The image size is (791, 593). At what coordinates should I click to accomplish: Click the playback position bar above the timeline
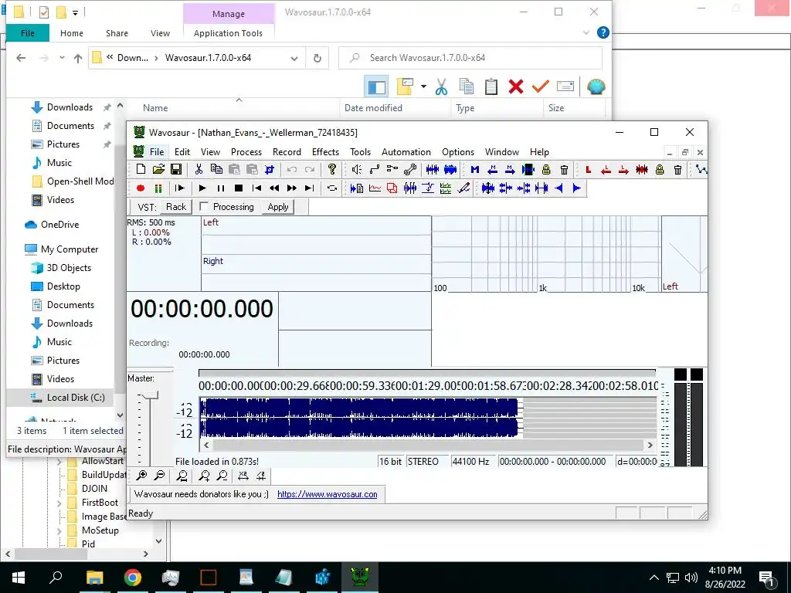coord(427,373)
